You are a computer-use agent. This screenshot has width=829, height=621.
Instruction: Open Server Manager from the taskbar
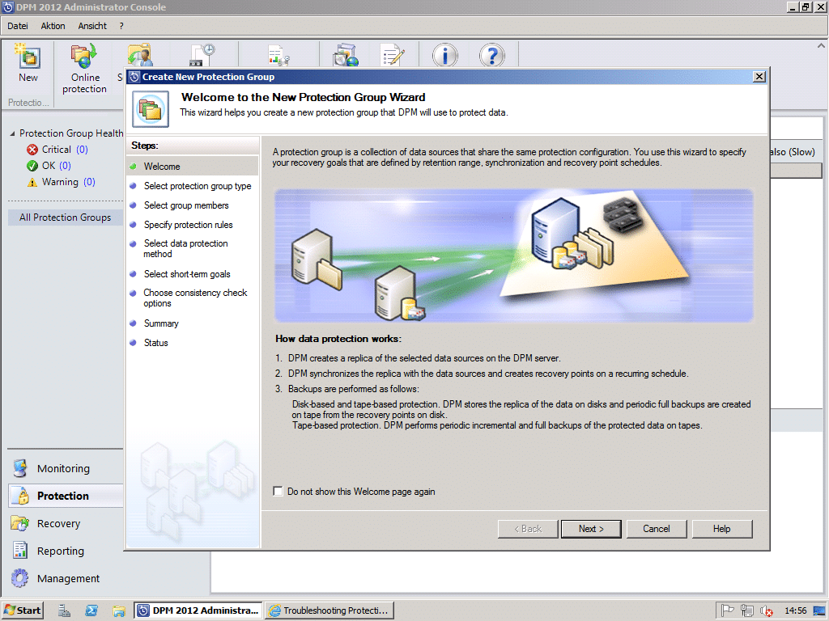coord(64,610)
